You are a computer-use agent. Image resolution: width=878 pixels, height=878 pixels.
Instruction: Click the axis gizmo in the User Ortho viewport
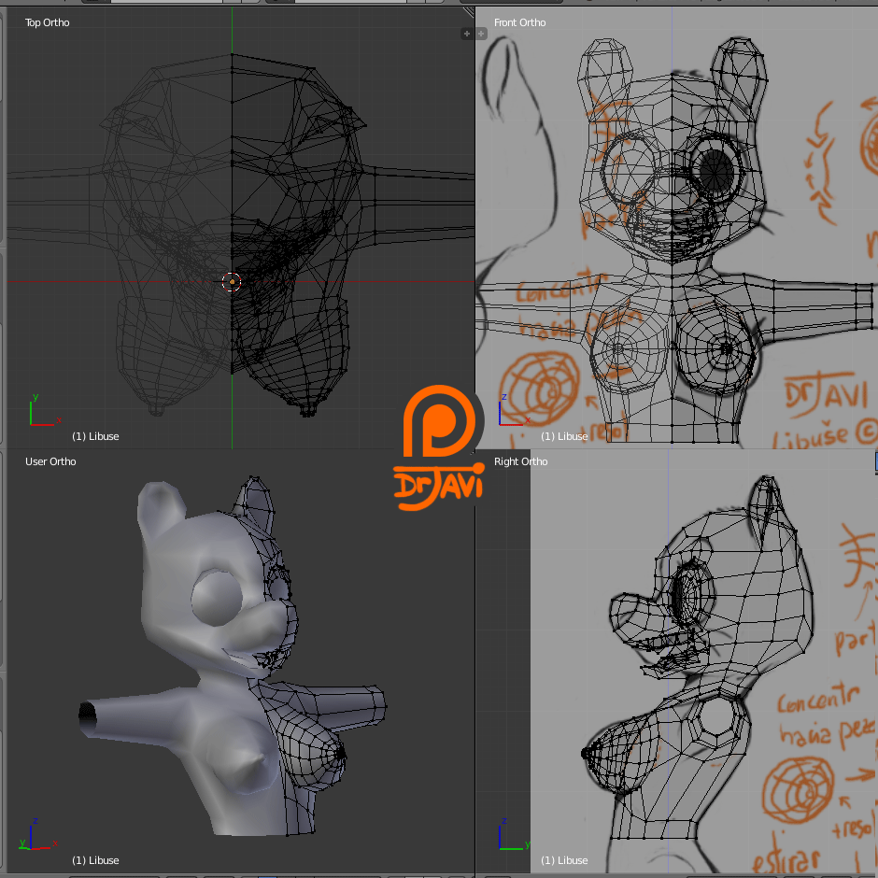38,834
